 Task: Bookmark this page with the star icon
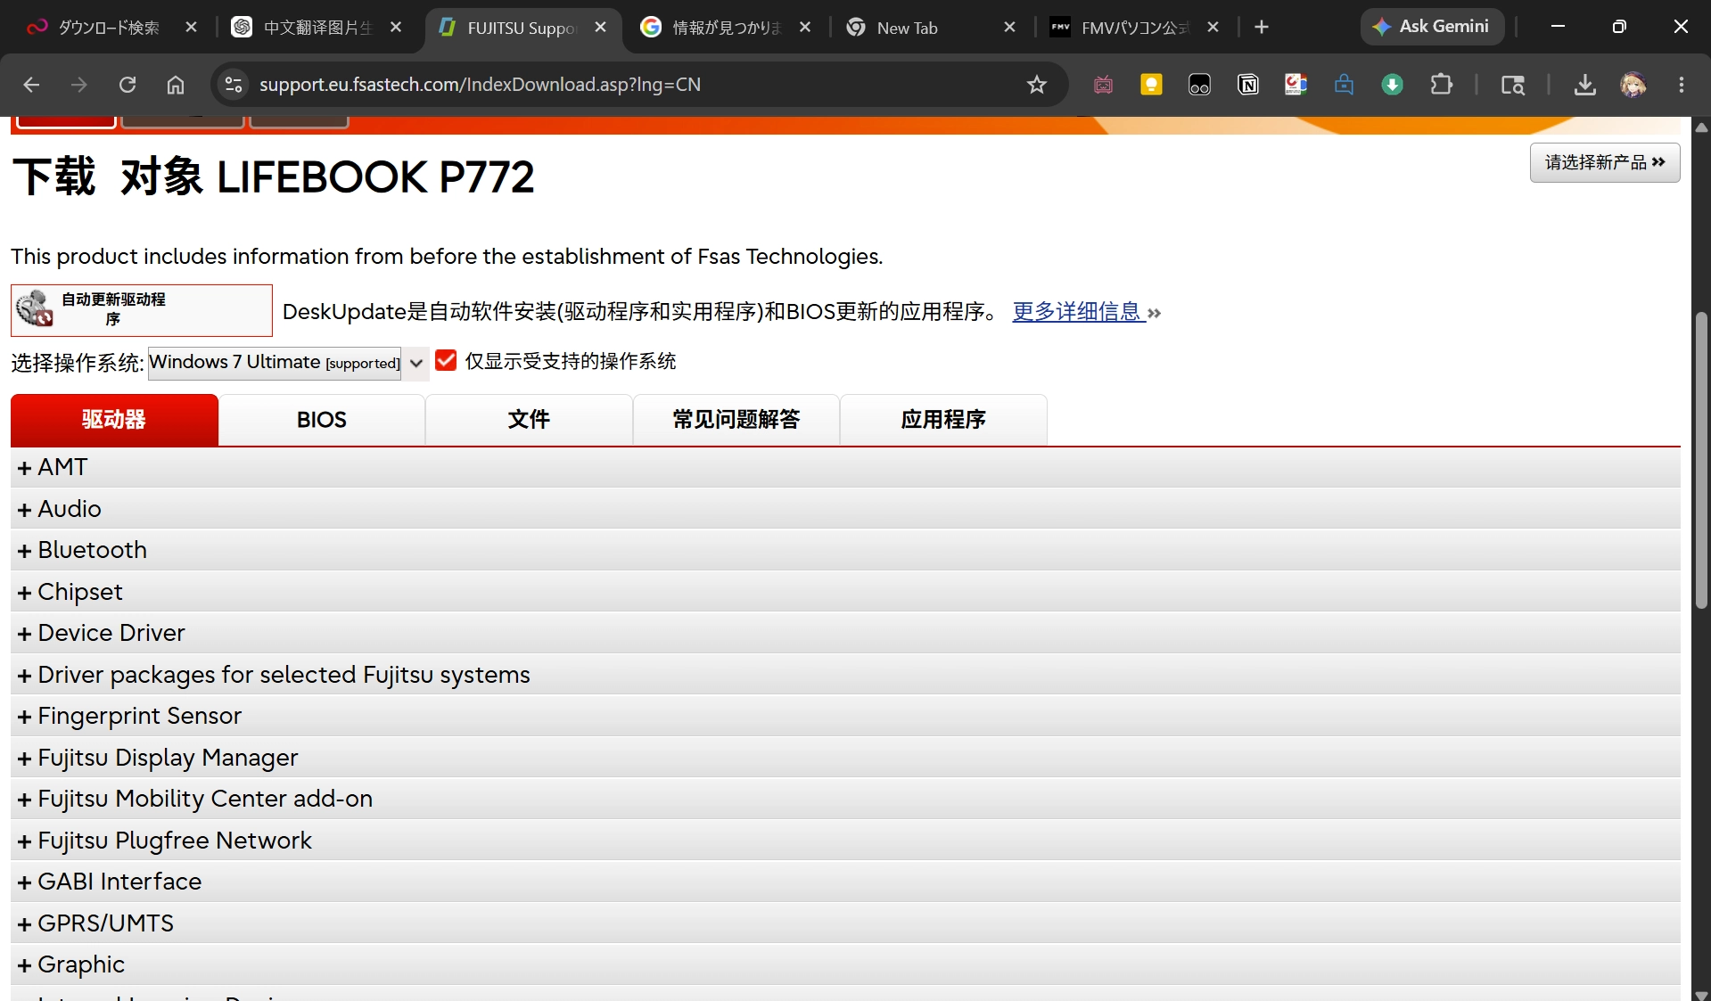tap(1036, 85)
